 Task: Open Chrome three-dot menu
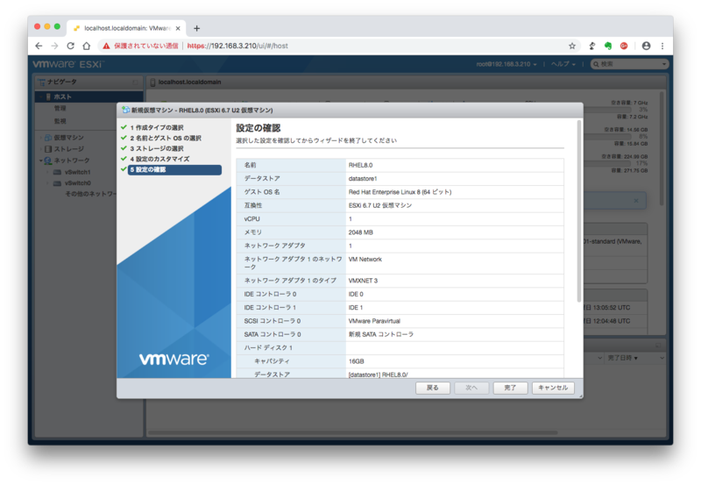pos(662,46)
